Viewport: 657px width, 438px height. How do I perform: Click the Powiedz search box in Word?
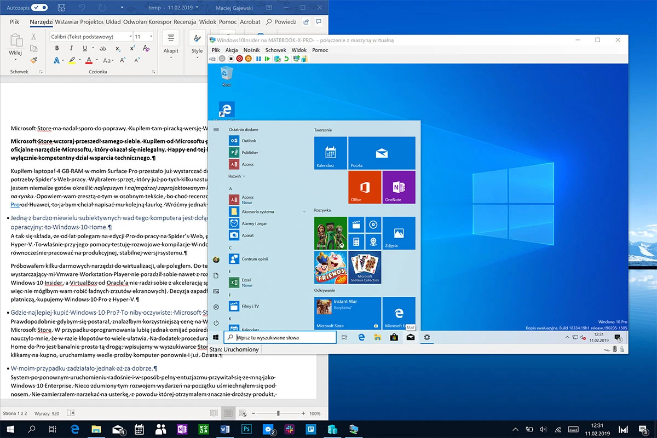pos(281,22)
